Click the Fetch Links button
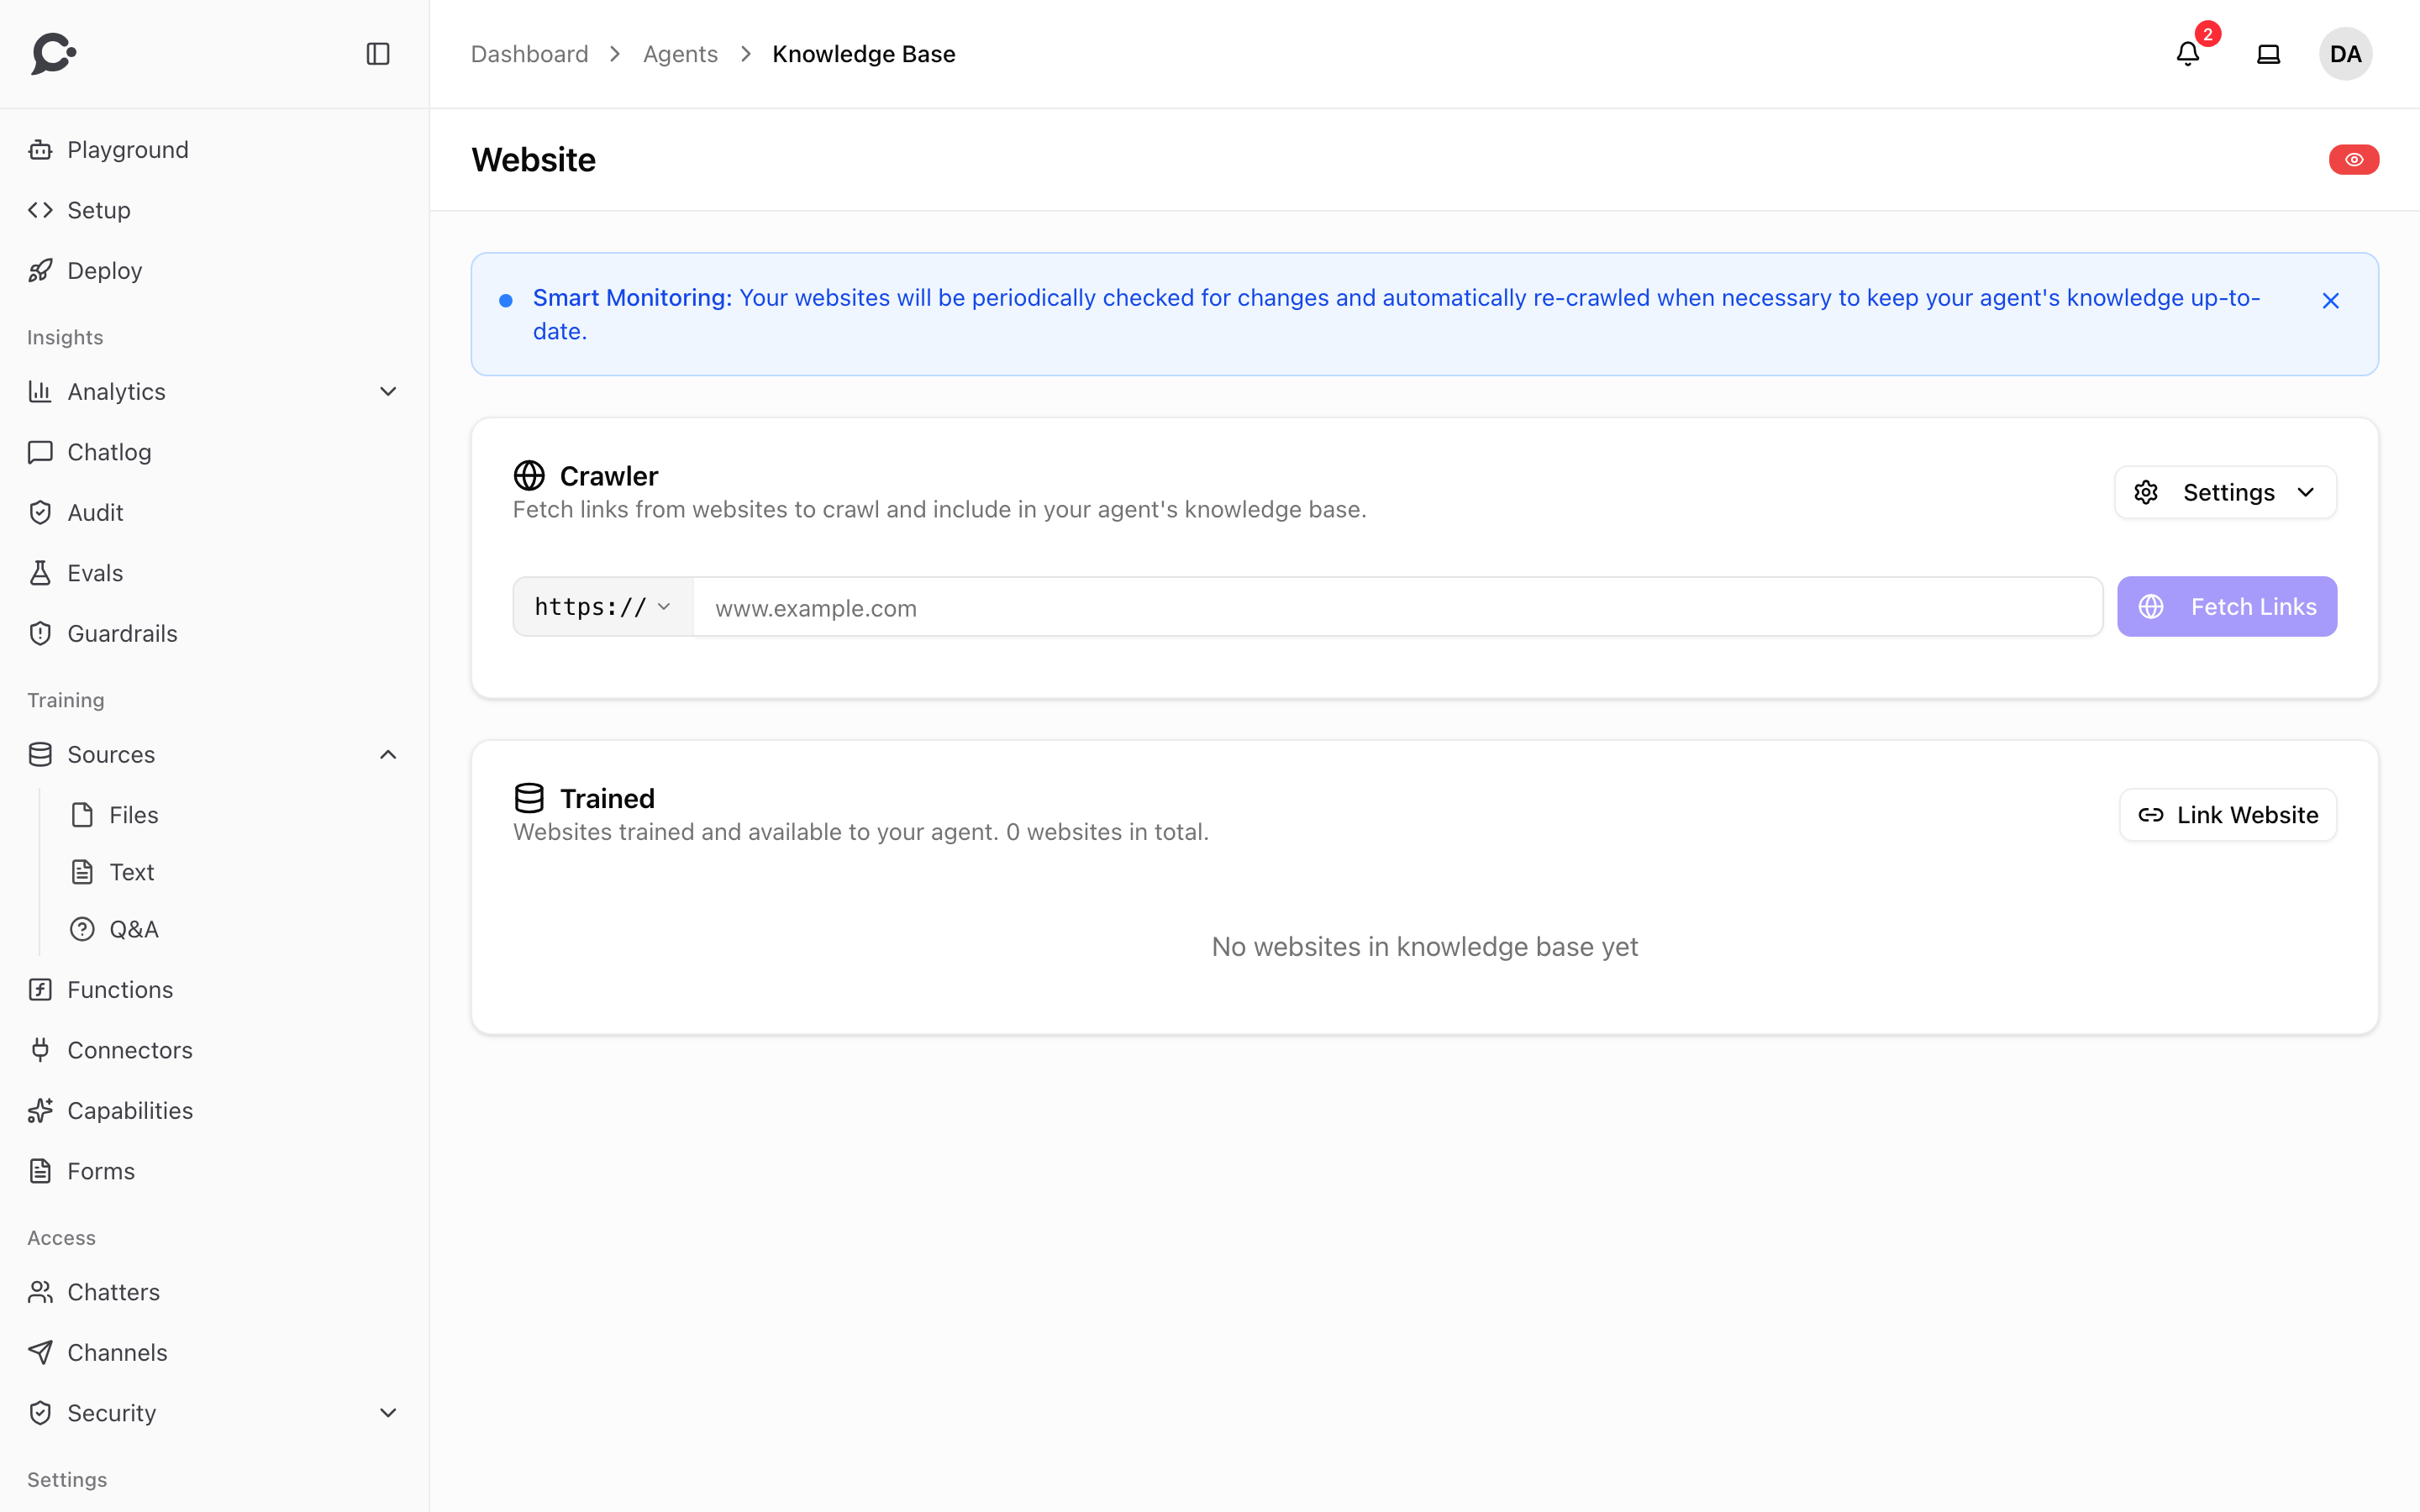Screen dimensions: 2420x1512 (2226, 607)
